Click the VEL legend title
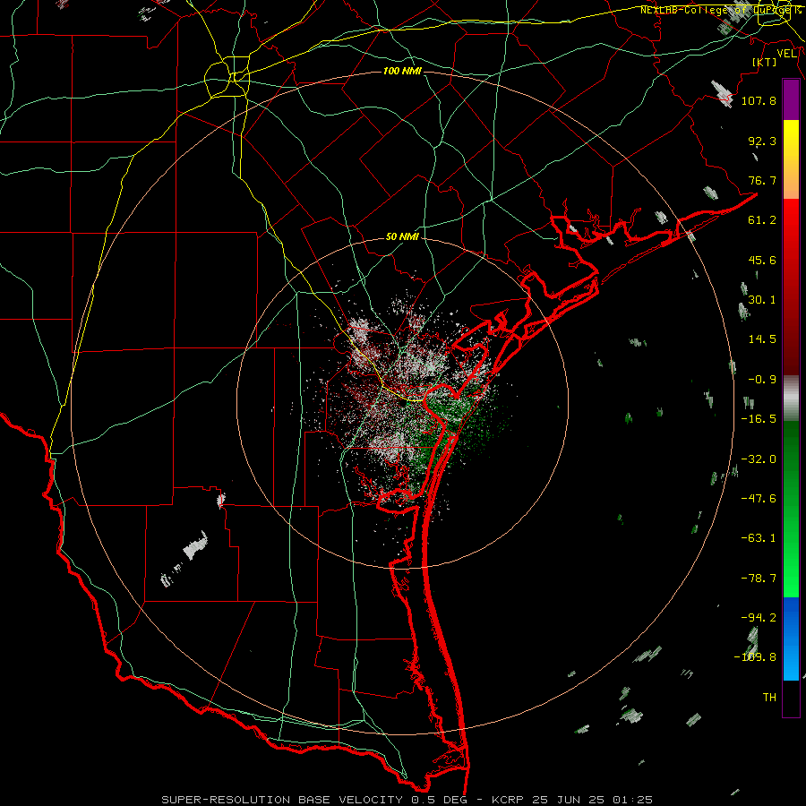 coord(787,54)
